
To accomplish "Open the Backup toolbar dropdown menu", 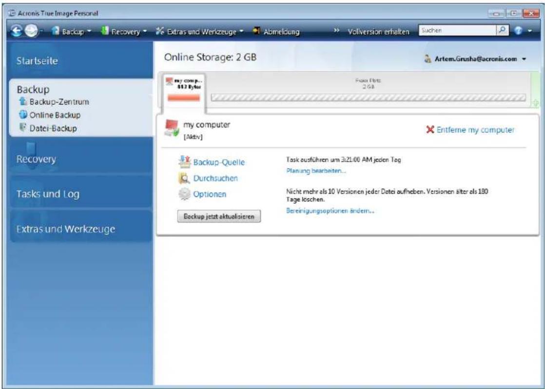I will [x=89, y=31].
